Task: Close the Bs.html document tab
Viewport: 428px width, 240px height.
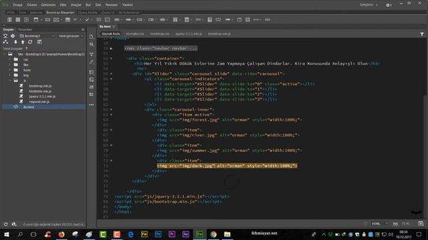Action: click(x=114, y=27)
